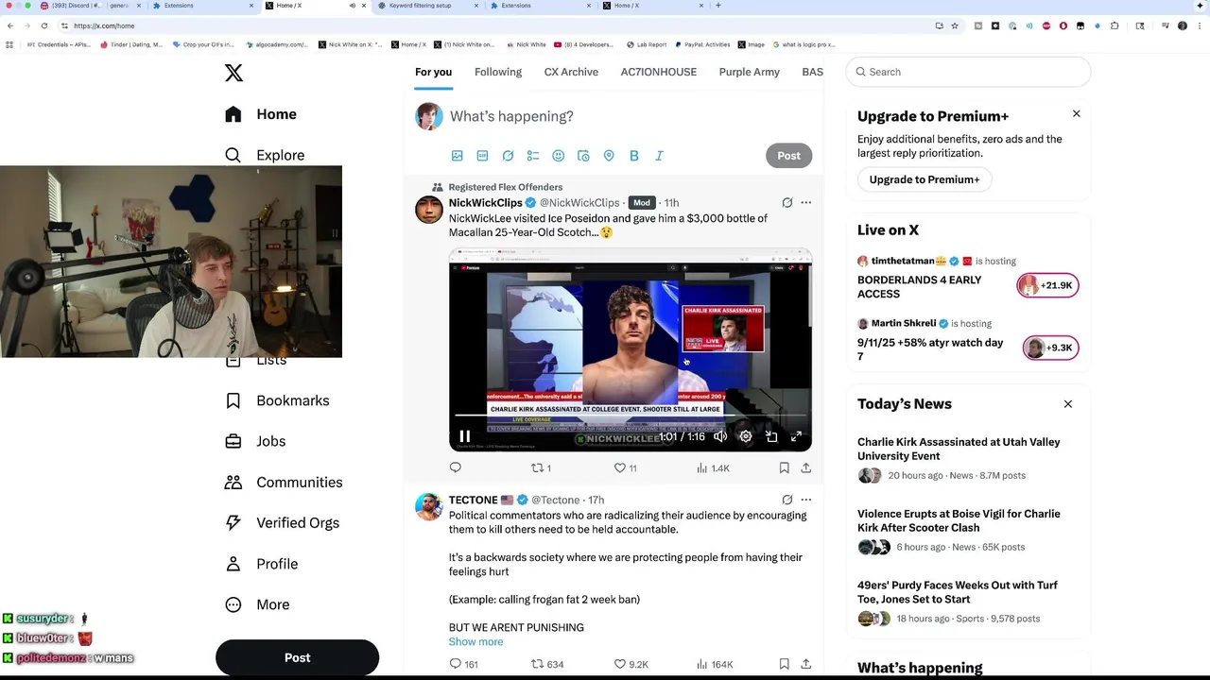Open more options on TECTONE post
The width and height of the screenshot is (1210, 680).
[x=806, y=500]
